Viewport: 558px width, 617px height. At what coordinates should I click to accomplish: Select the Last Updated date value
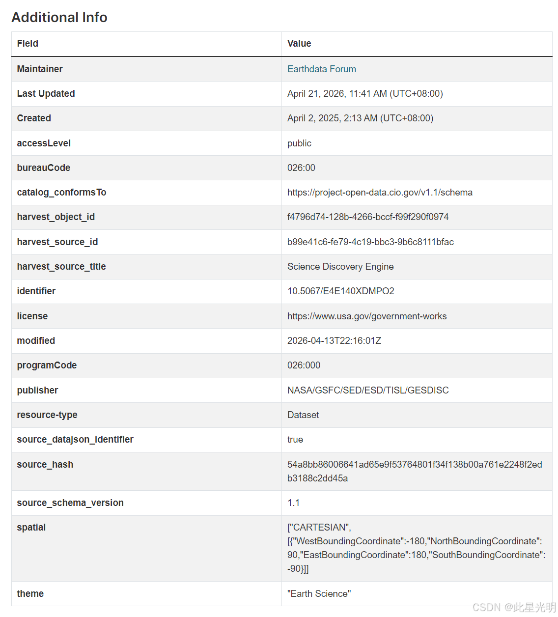[365, 94]
